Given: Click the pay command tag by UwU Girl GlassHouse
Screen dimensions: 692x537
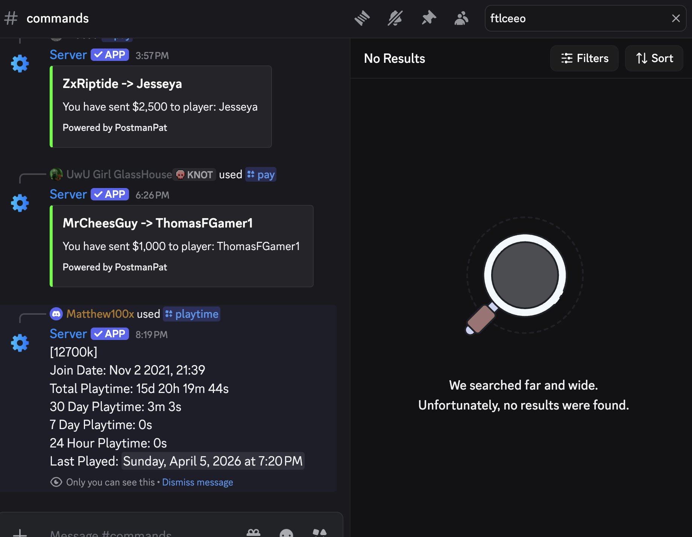Looking at the screenshot, I should 261,174.
